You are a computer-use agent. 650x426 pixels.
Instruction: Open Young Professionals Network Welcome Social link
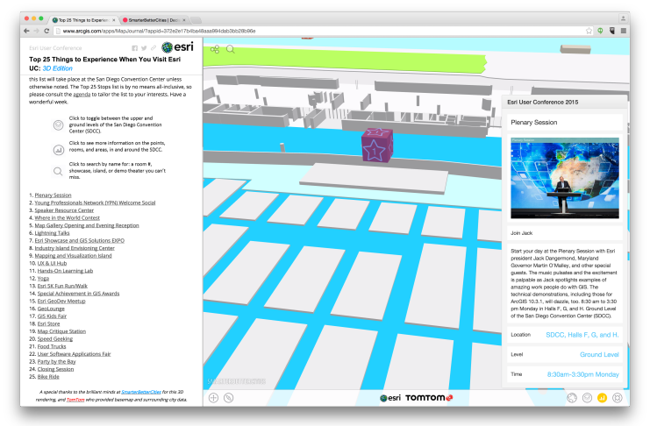(95, 202)
